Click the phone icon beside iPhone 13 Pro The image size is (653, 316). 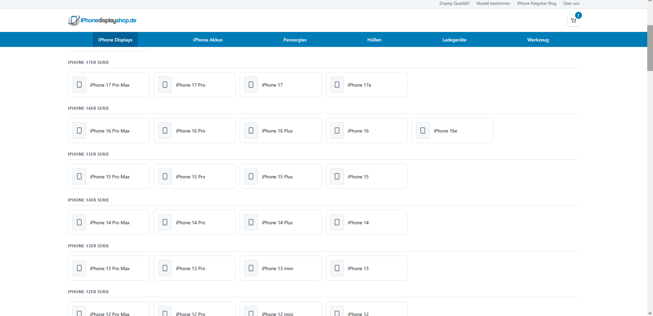(165, 268)
